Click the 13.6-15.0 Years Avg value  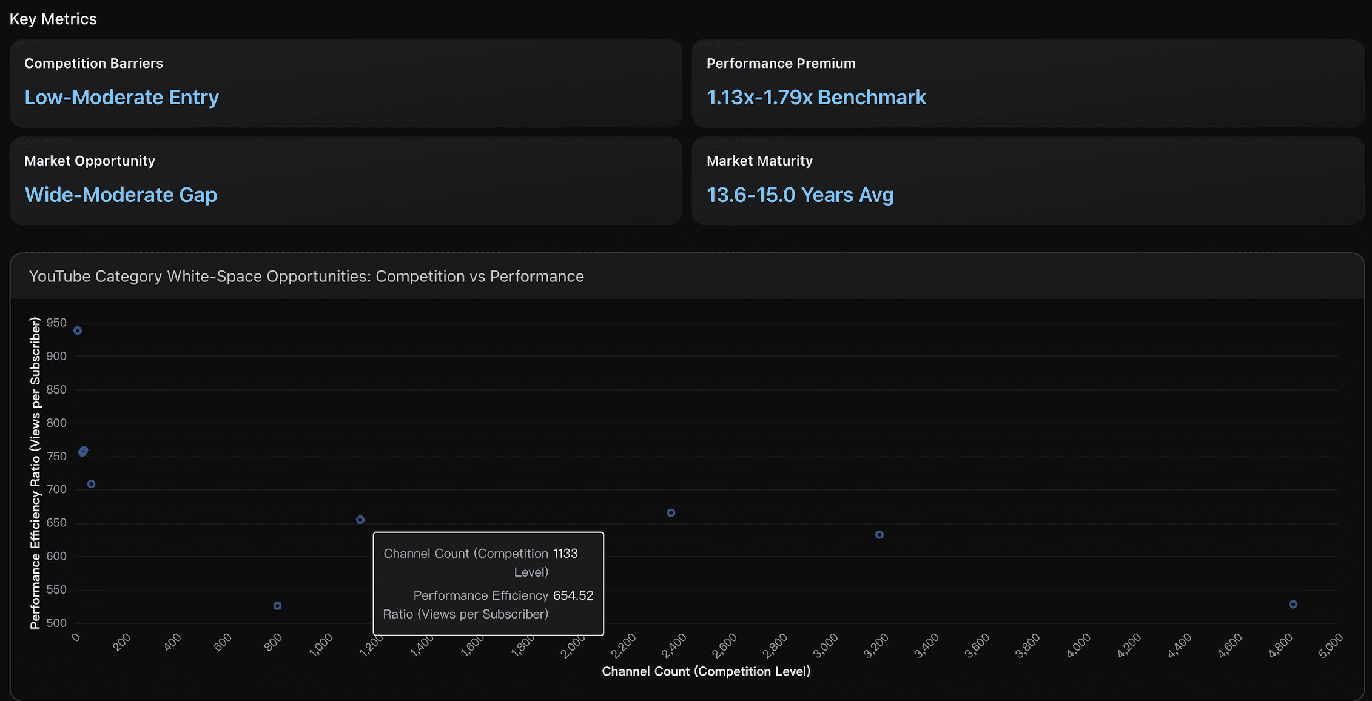799,195
